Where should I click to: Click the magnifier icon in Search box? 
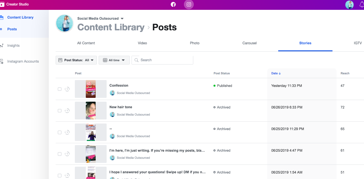[x=137, y=60]
